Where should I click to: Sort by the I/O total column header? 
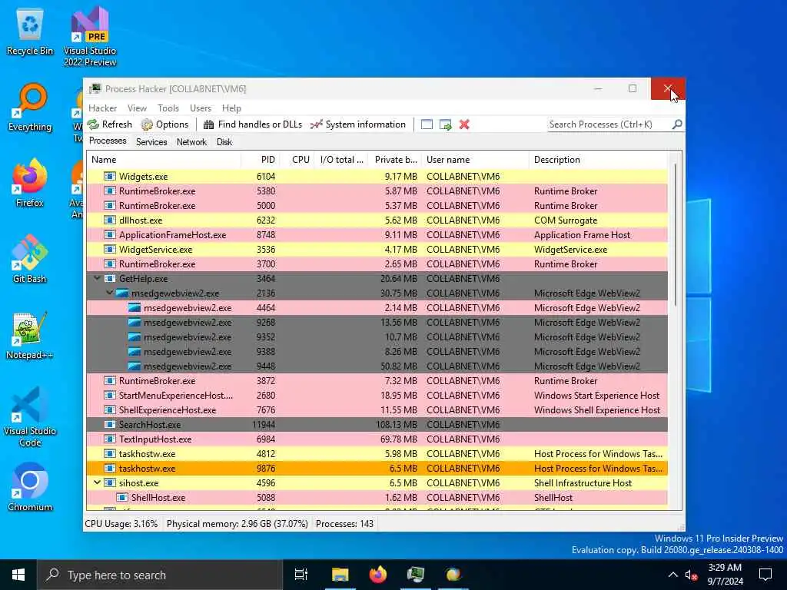tap(341, 160)
